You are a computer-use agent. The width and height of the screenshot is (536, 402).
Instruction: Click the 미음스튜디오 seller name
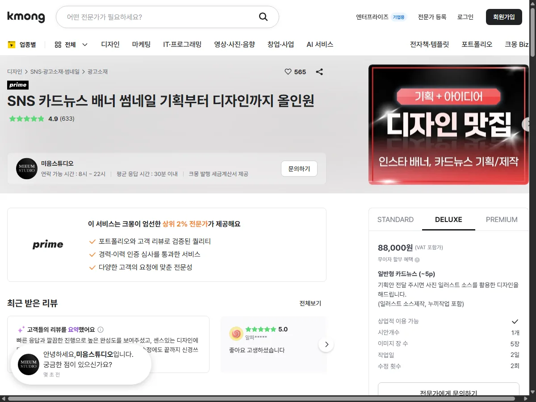pyautogui.click(x=57, y=163)
